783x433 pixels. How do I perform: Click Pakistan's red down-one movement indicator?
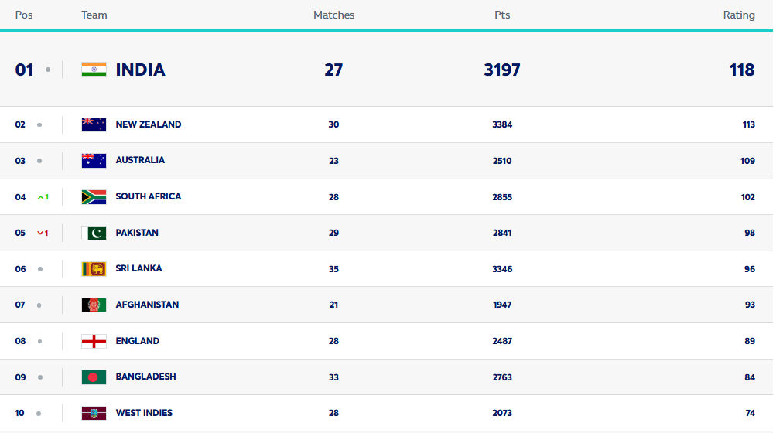coord(43,233)
